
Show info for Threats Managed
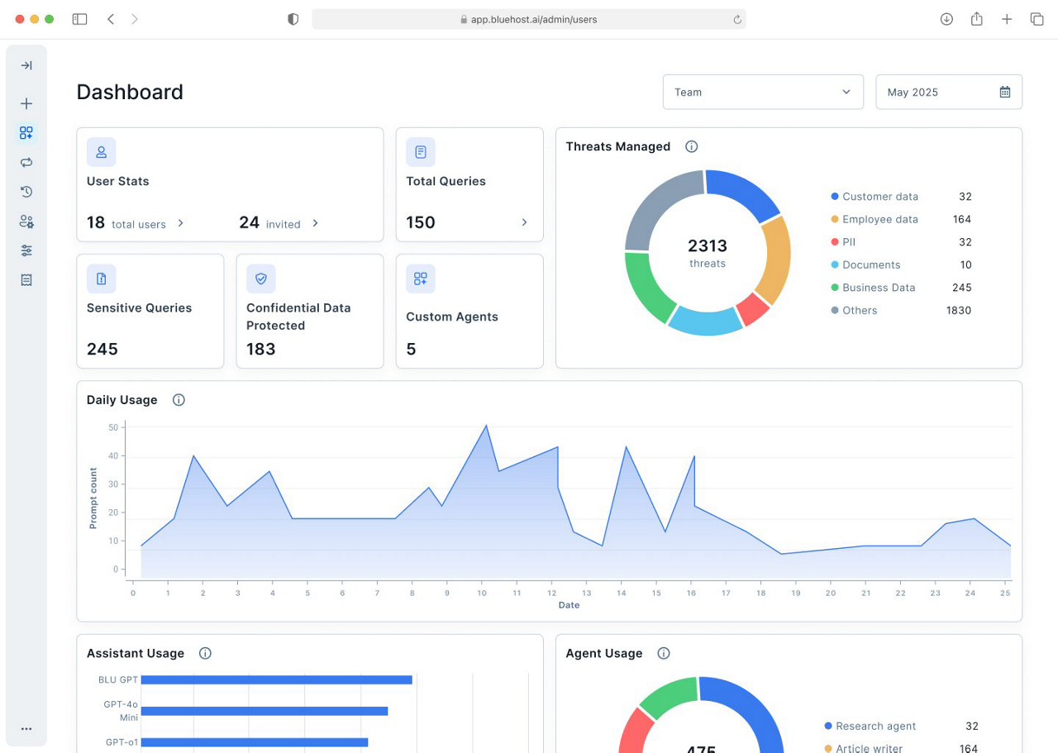pos(692,146)
